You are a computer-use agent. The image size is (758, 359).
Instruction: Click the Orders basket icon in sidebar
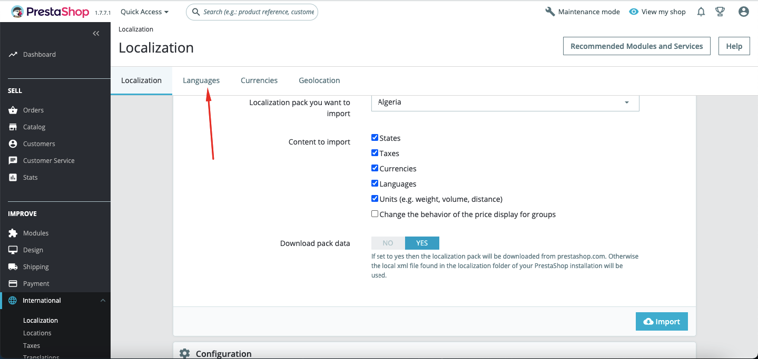pos(13,110)
